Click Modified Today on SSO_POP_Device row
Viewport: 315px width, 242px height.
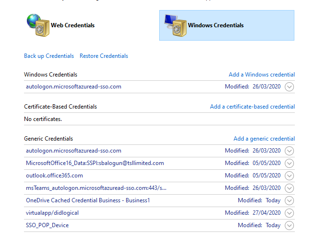[259, 225]
